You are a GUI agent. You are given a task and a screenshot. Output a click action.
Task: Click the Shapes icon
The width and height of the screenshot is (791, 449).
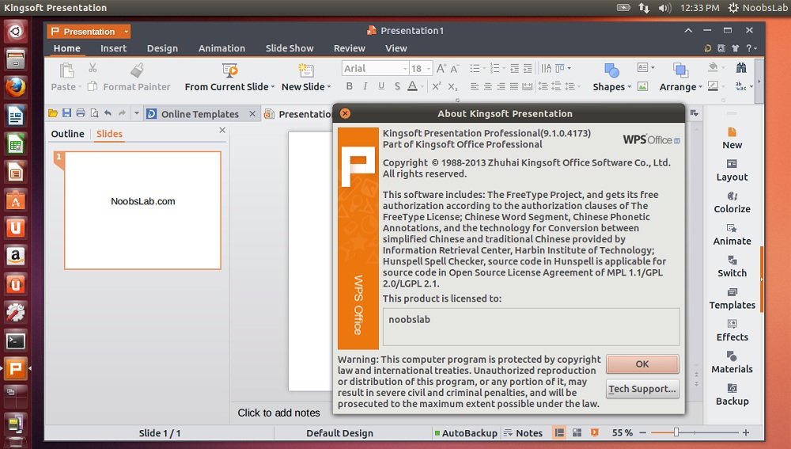tap(611, 70)
